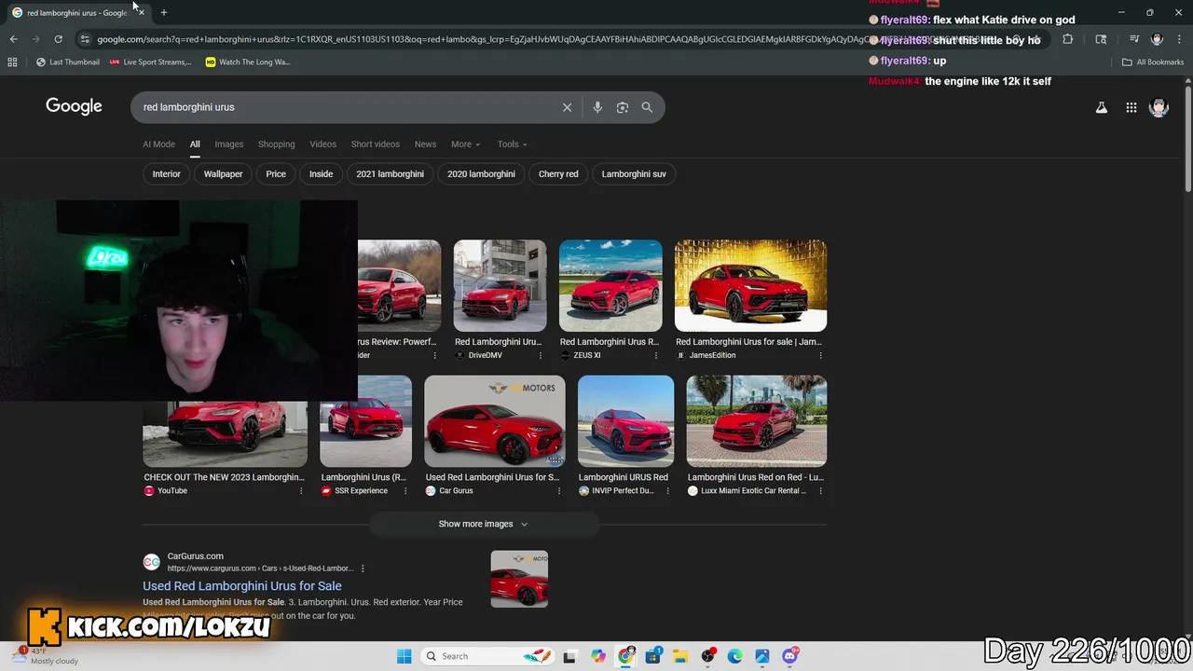Screen dimensions: 1193x671
Task: Apply the 2021 lamborghini filter chip
Action: [390, 174]
